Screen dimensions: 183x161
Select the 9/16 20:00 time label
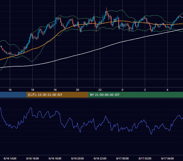[x=78, y=158]
